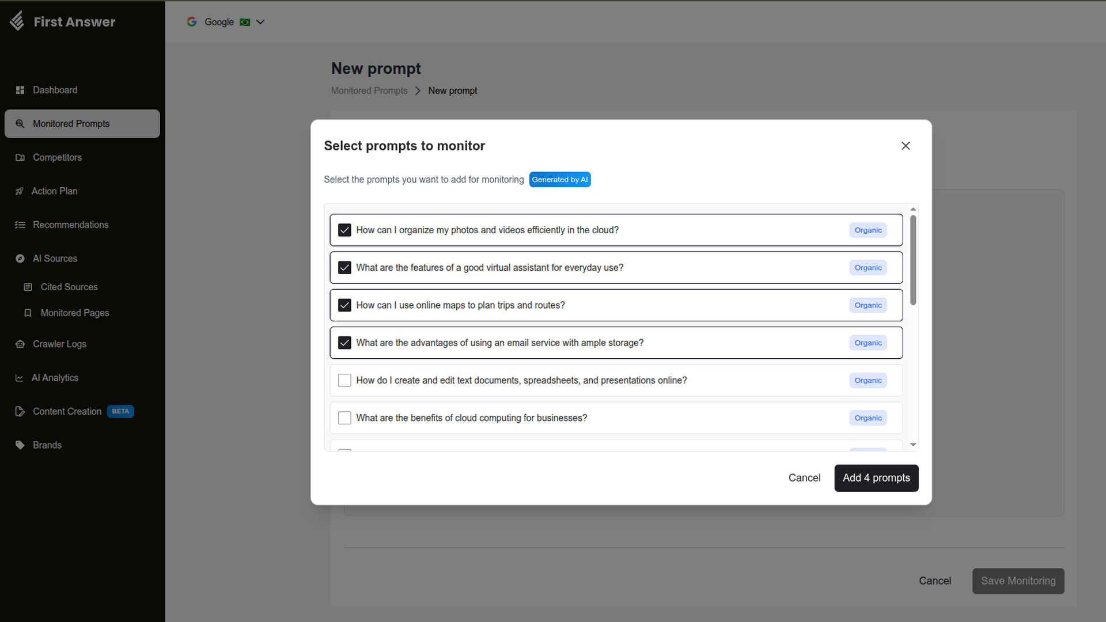Close the Select prompts dialog
1106x622 pixels.
[906, 146]
